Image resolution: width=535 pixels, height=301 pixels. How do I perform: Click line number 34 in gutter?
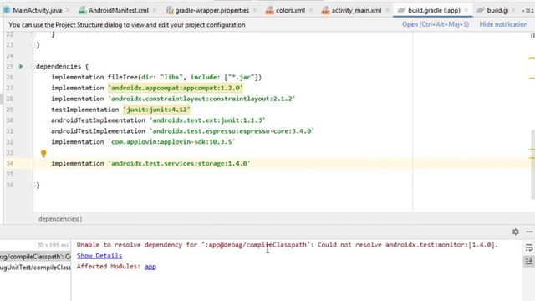tap(9, 164)
